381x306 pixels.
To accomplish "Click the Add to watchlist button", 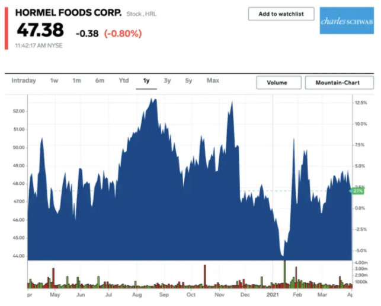I will [281, 14].
